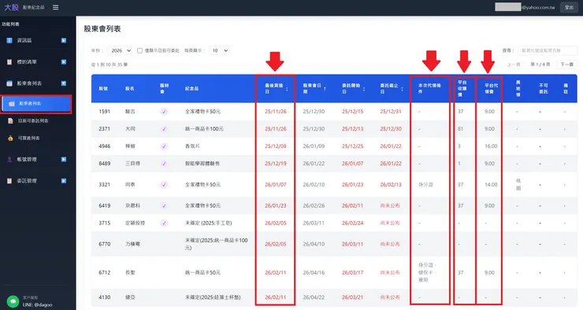Click the 平台代領費 column header
Viewport: 583px width, 310px height.
491,89
